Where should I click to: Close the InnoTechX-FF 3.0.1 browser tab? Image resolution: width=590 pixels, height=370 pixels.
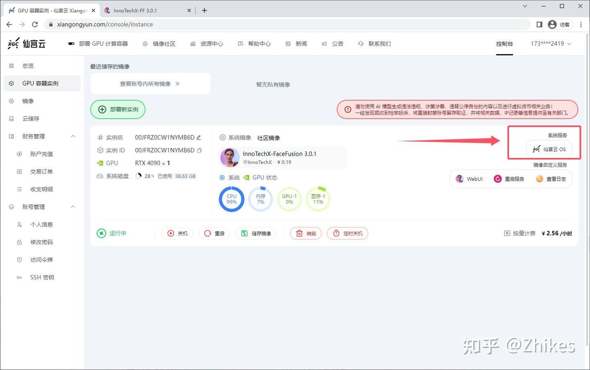(x=189, y=11)
